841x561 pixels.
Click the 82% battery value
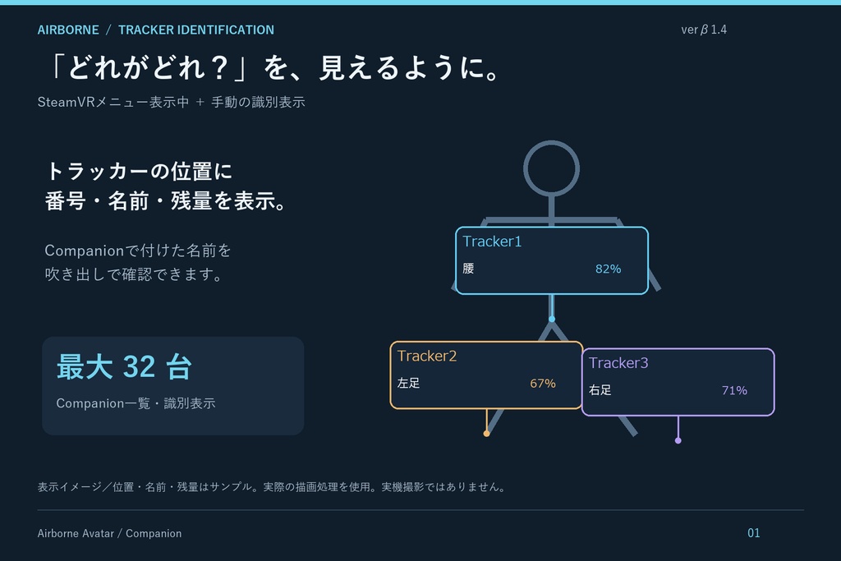[x=609, y=269]
